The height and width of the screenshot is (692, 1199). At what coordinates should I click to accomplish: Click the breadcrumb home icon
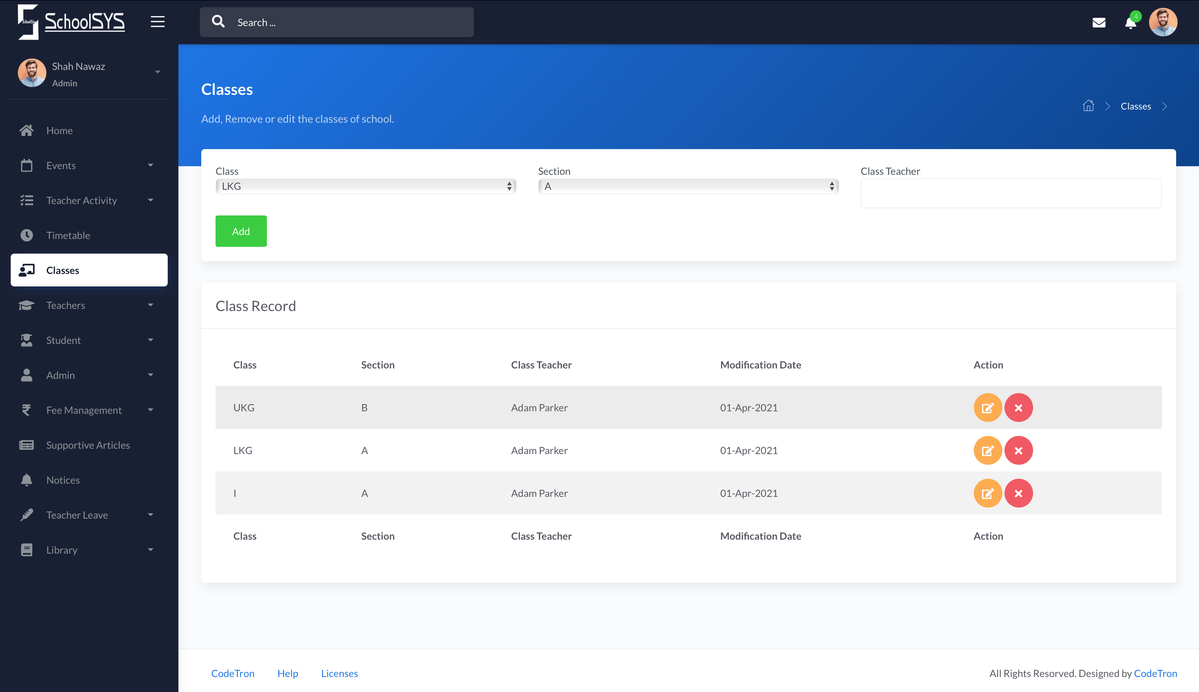point(1088,106)
